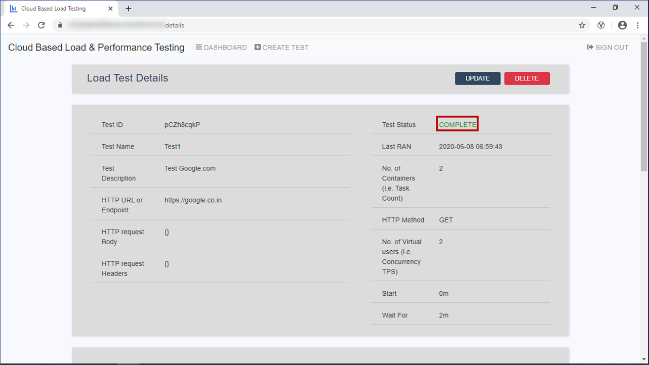Restore down the browser window
The image size is (649, 365).
click(x=615, y=7)
